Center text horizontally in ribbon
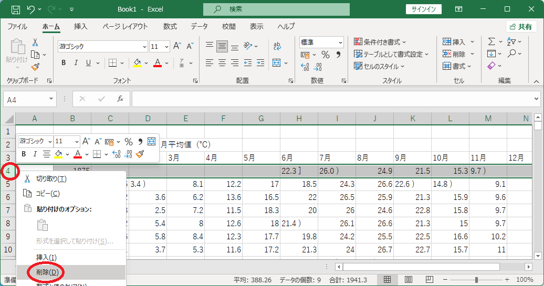Viewport: 544px width, 286px height. tap(222, 63)
